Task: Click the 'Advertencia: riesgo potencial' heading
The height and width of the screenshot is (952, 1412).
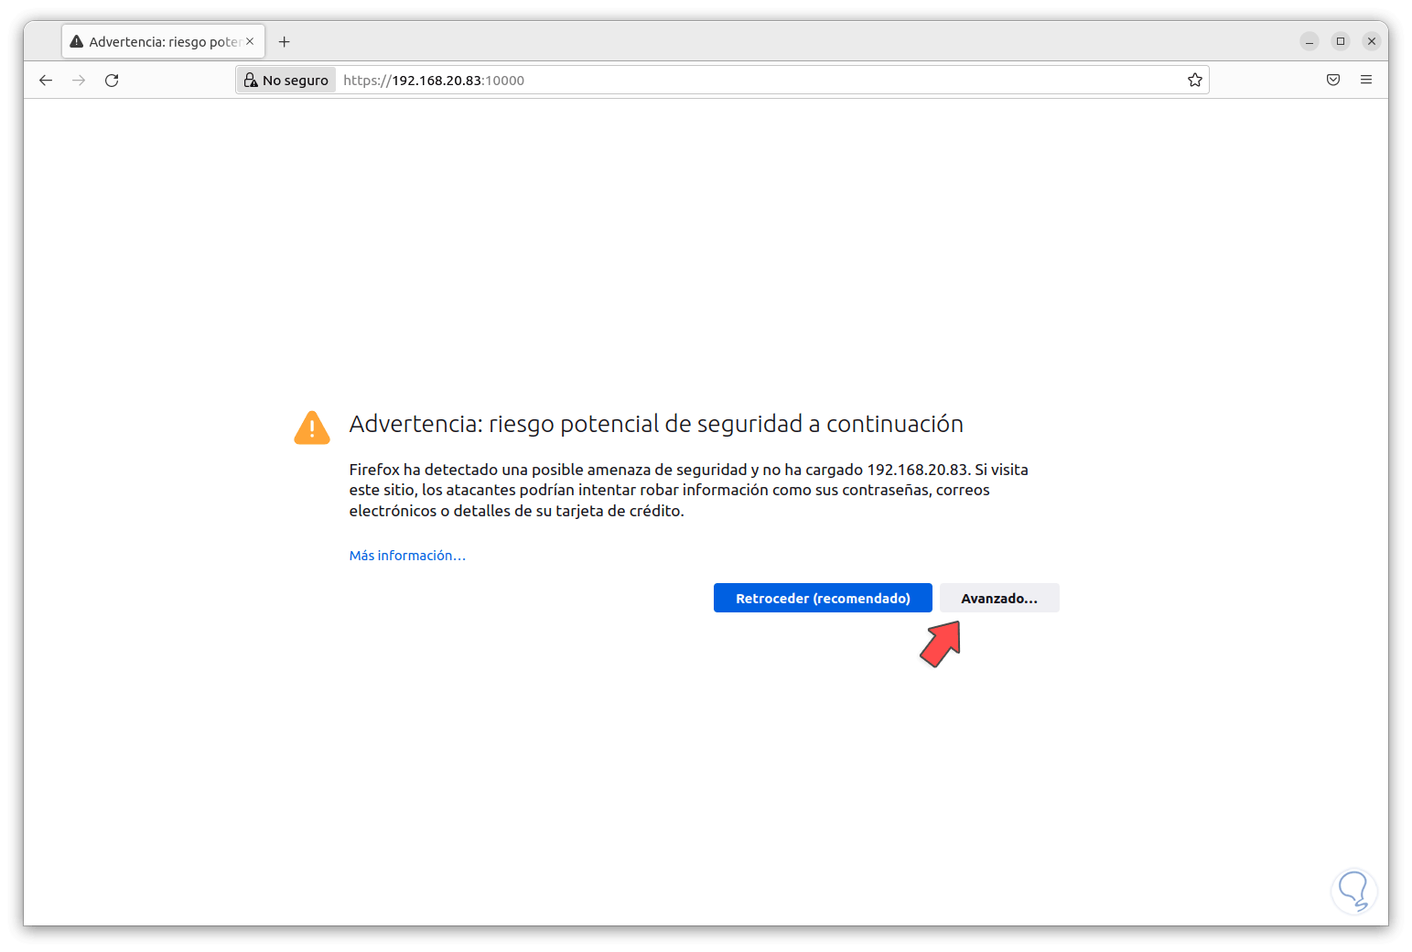Action: [x=655, y=424]
